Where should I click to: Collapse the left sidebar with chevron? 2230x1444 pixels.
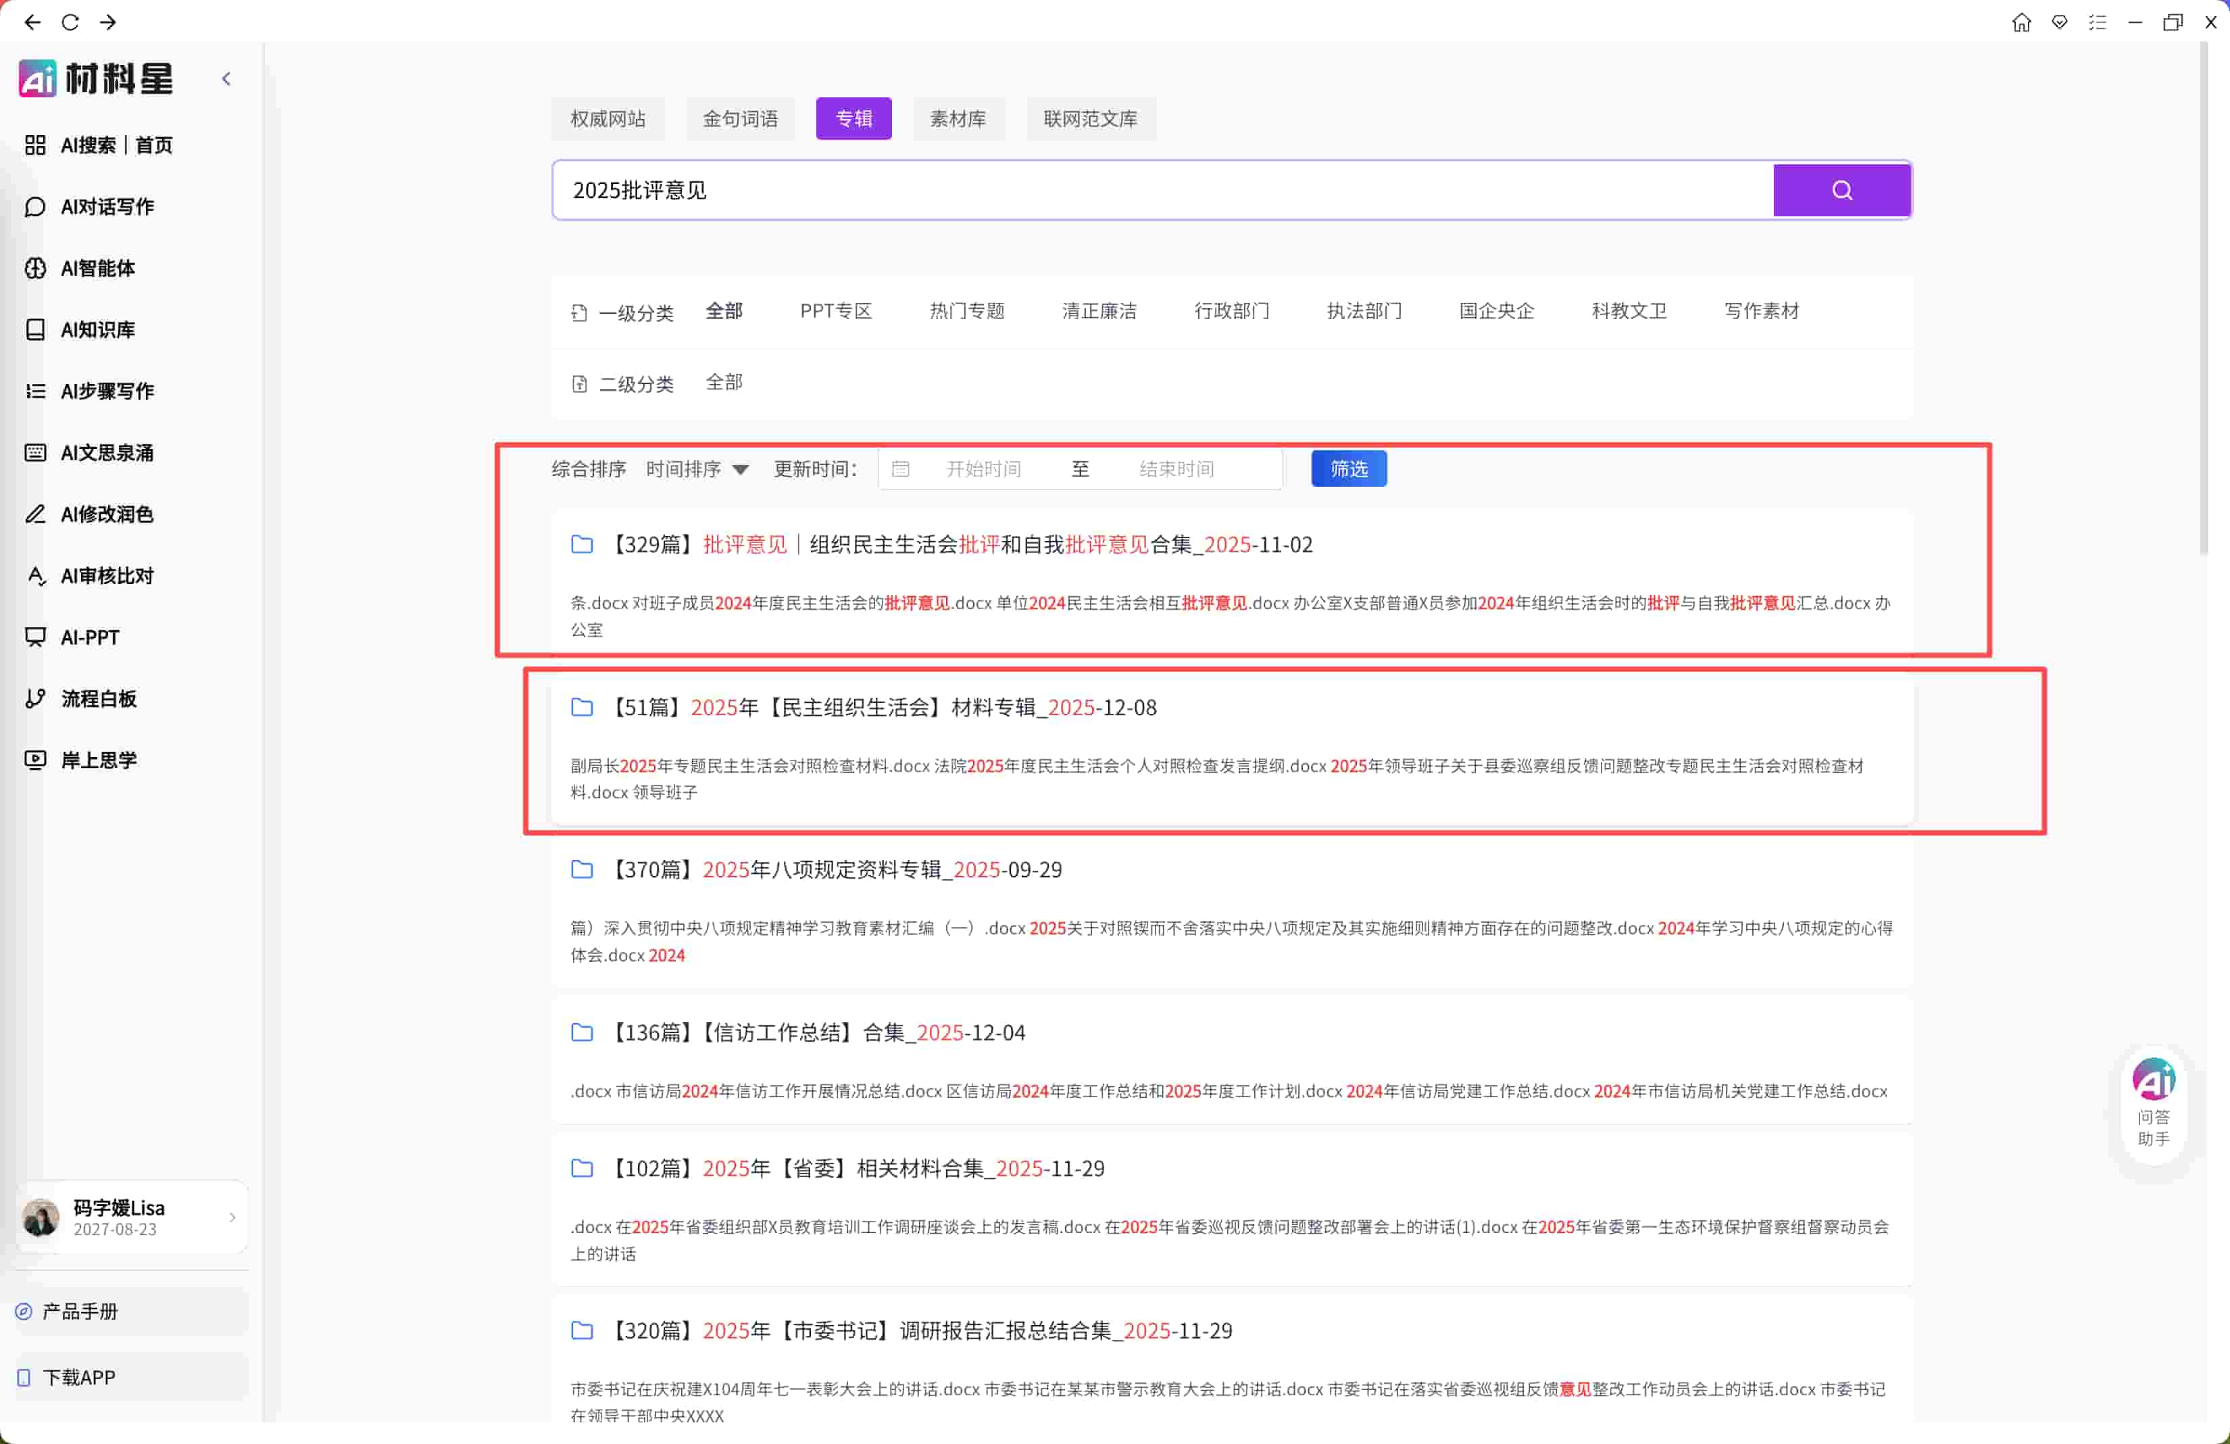point(226,80)
